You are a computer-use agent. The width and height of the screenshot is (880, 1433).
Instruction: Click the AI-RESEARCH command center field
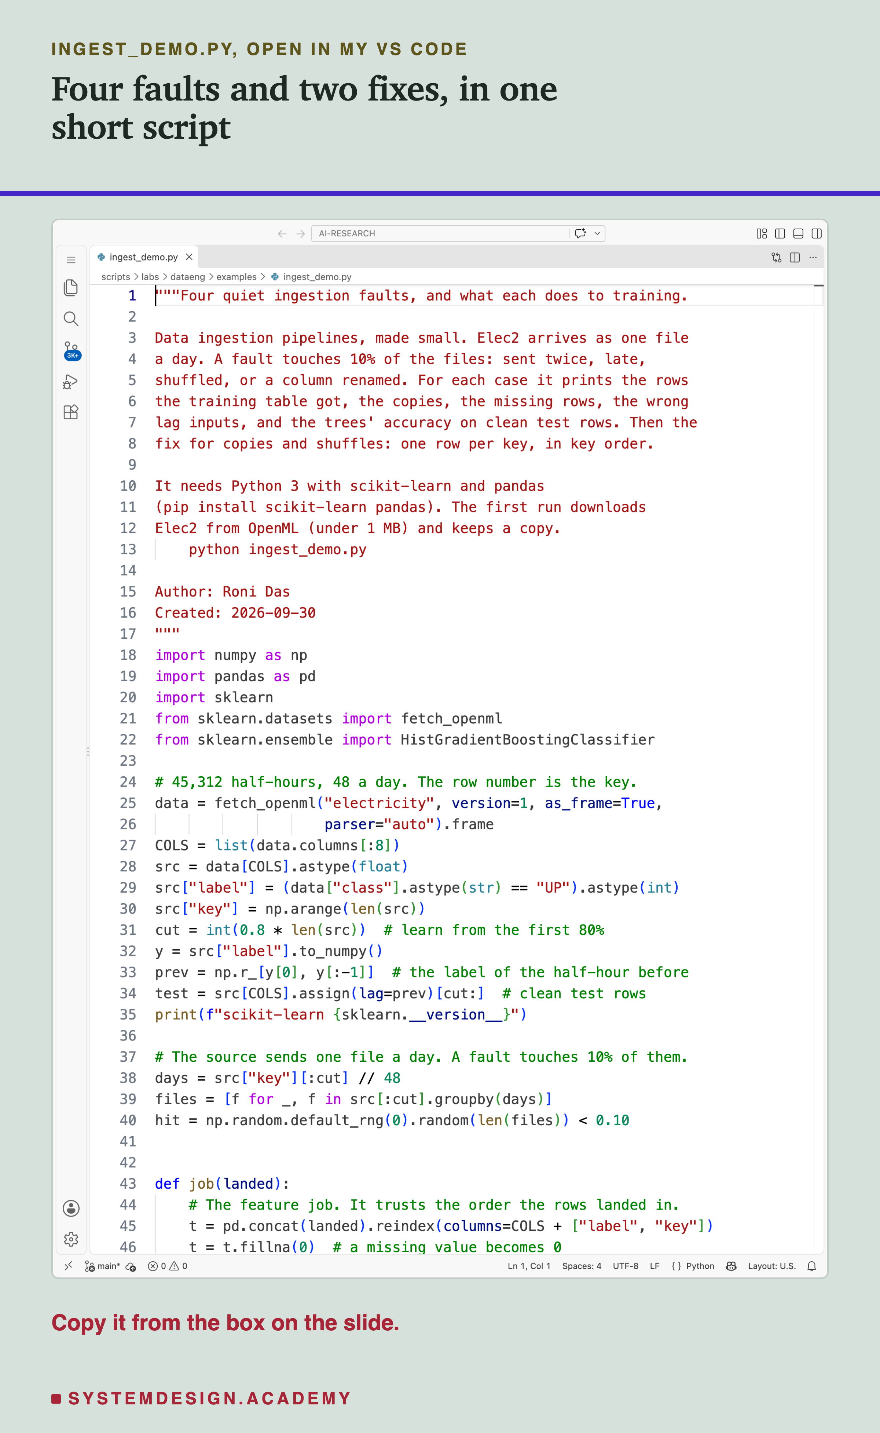(458, 233)
